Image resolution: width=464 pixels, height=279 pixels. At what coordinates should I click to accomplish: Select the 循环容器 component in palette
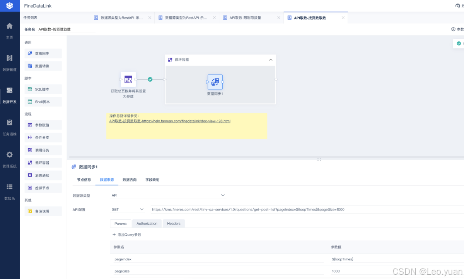[x=43, y=163]
